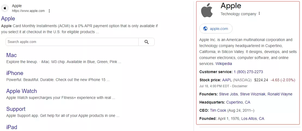Open the iPad sitelink

pyautogui.click(x=12, y=127)
